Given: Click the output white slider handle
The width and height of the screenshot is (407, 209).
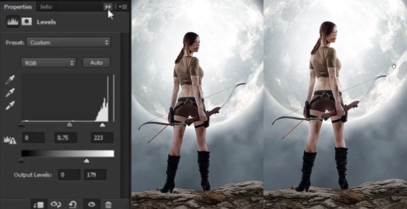Looking at the screenshot, I should pyautogui.click(x=86, y=161).
